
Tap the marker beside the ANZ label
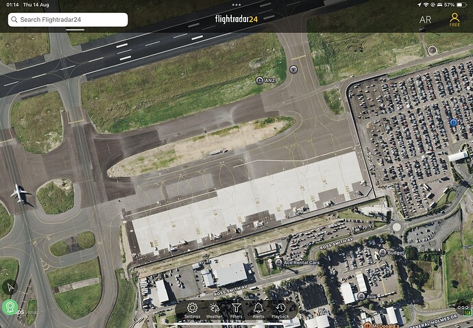click(259, 80)
